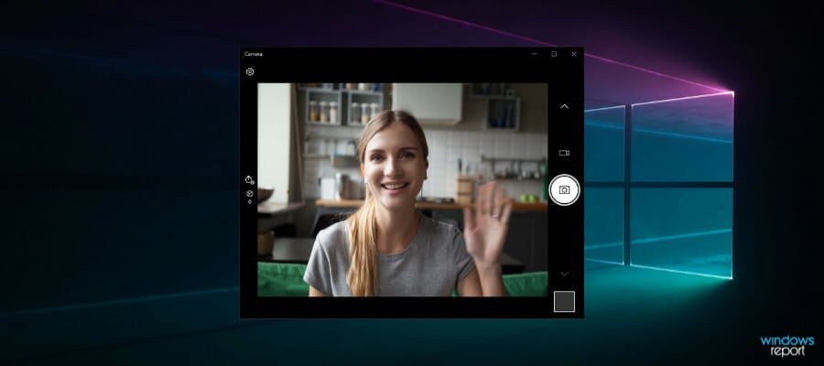Close the Camera app window
Screen dimensions: 824x366
coord(574,54)
